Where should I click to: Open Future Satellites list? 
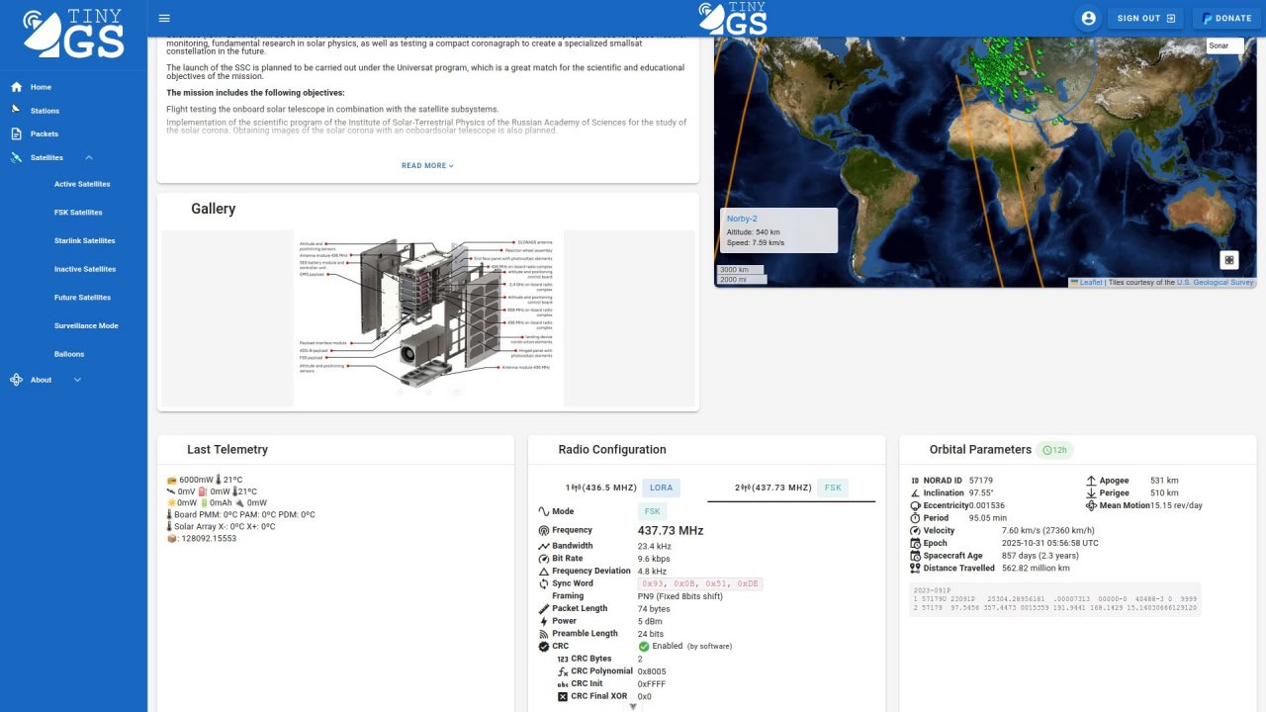(83, 298)
